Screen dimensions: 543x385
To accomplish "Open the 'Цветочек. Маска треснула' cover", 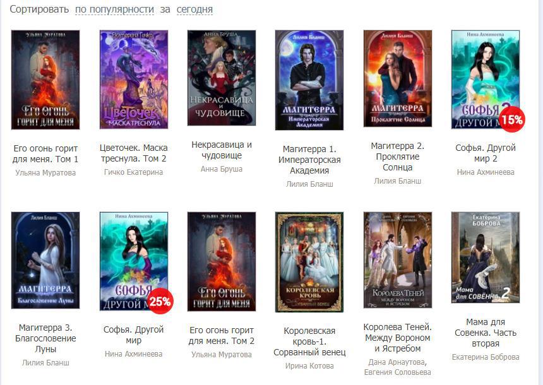I will (134, 80).
